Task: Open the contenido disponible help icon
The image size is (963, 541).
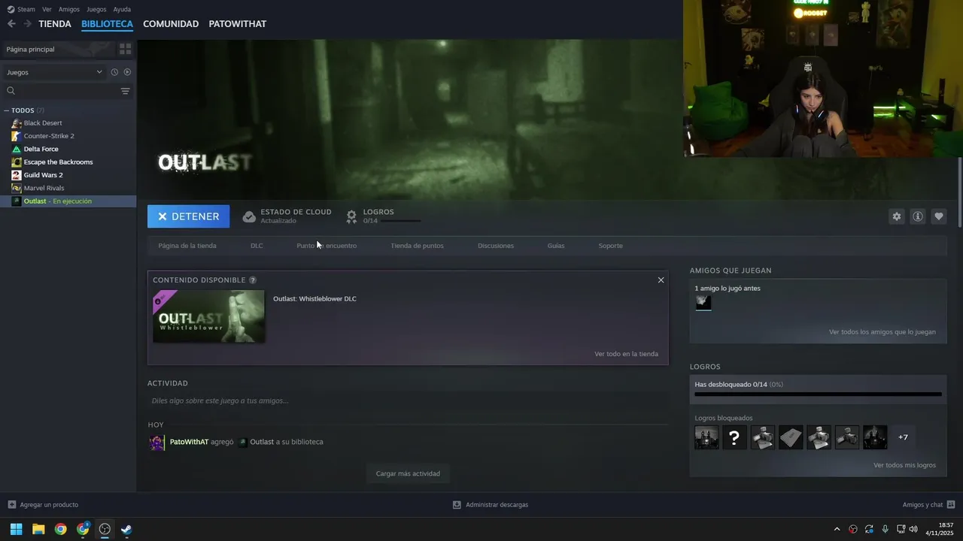Action: tap(253, 280)
